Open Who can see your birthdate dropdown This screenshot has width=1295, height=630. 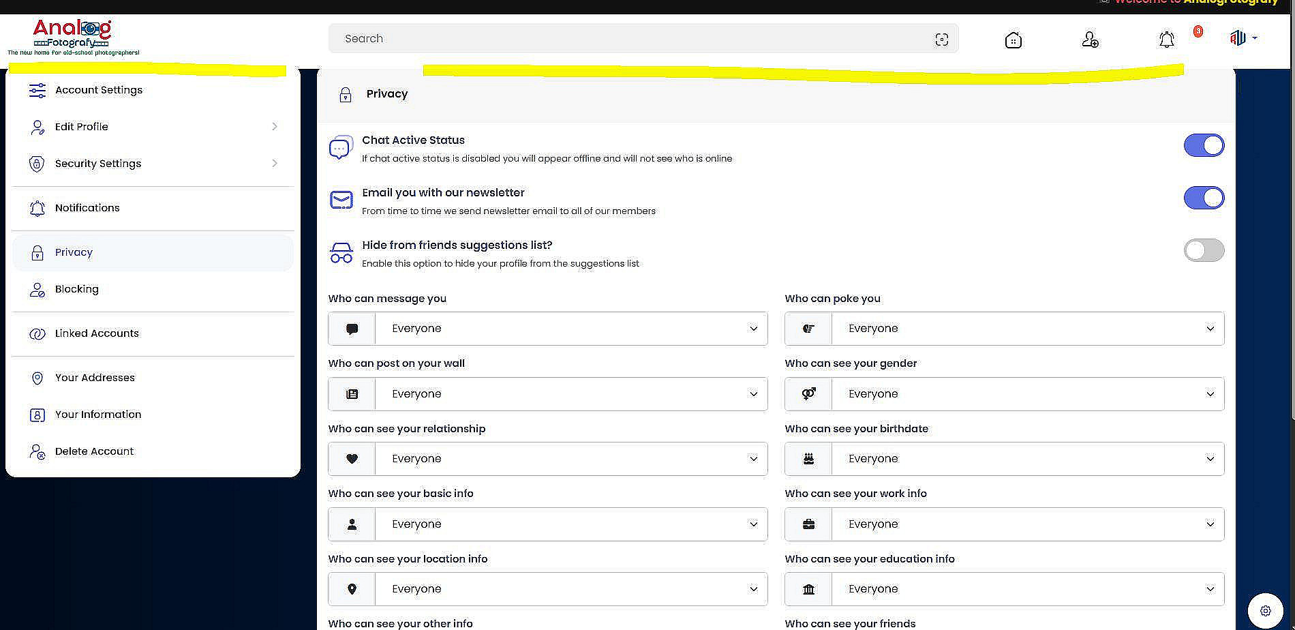pyautogui.click(x=1028, y=459)
